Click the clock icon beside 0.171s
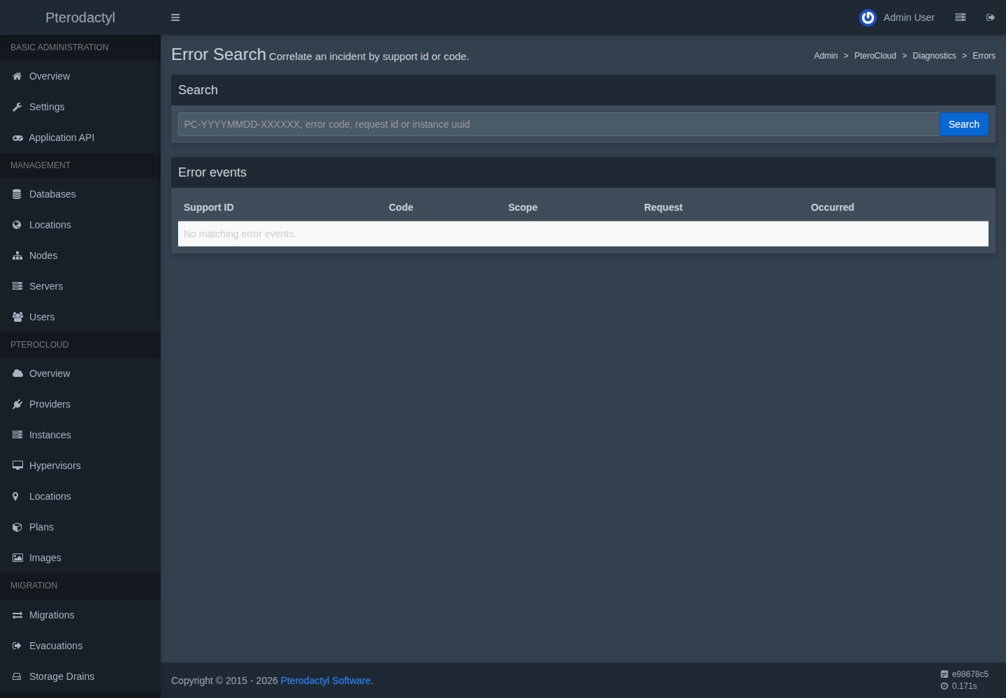Viewport: 1006px width, 698px height. click(x=945, y=686)
